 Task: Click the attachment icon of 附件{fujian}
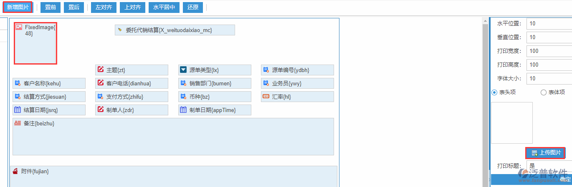click(15, 171)
